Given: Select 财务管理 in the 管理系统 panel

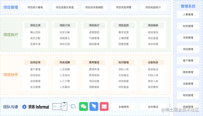Looking at the screenshot, I should coord(188,26).
